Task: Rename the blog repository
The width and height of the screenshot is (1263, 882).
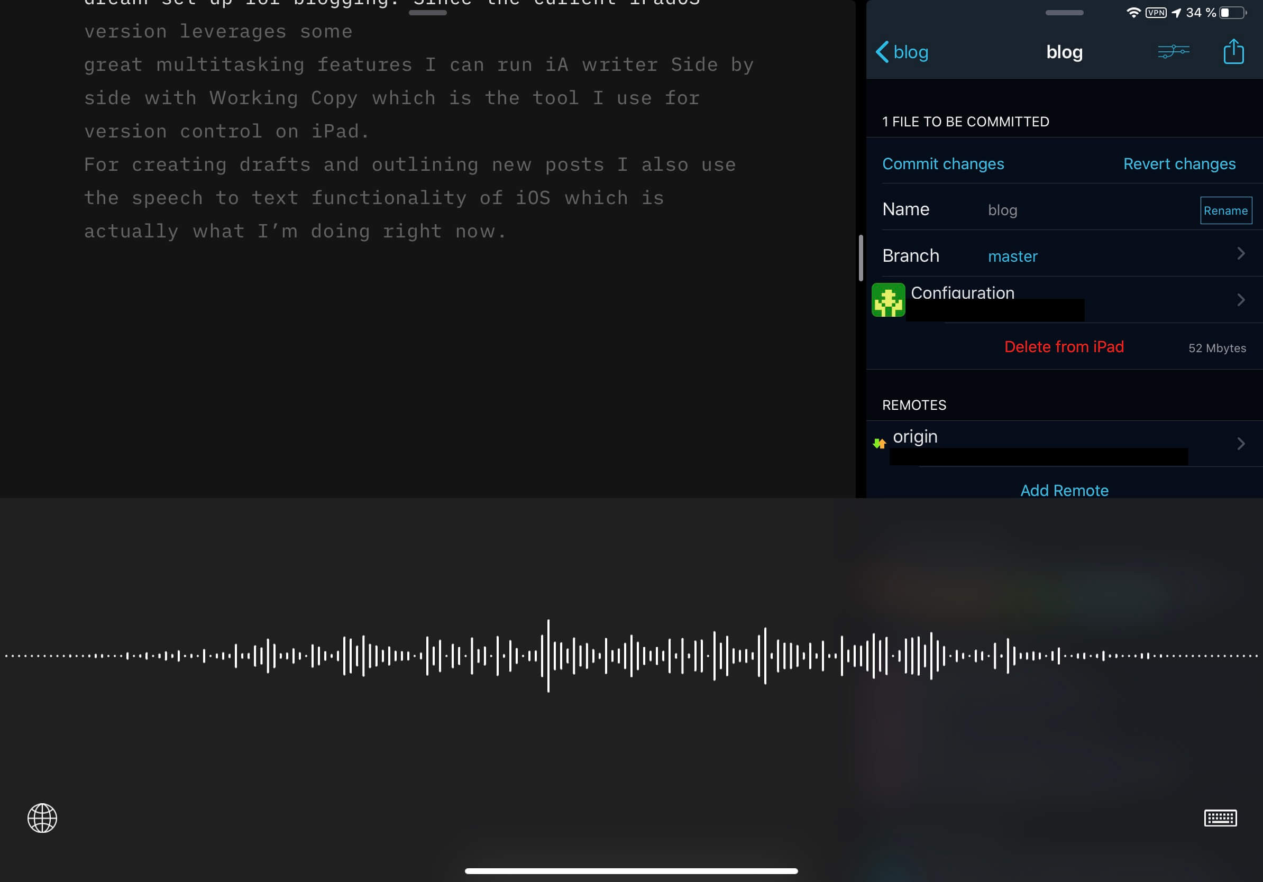Action: [x=1225, y=210]
